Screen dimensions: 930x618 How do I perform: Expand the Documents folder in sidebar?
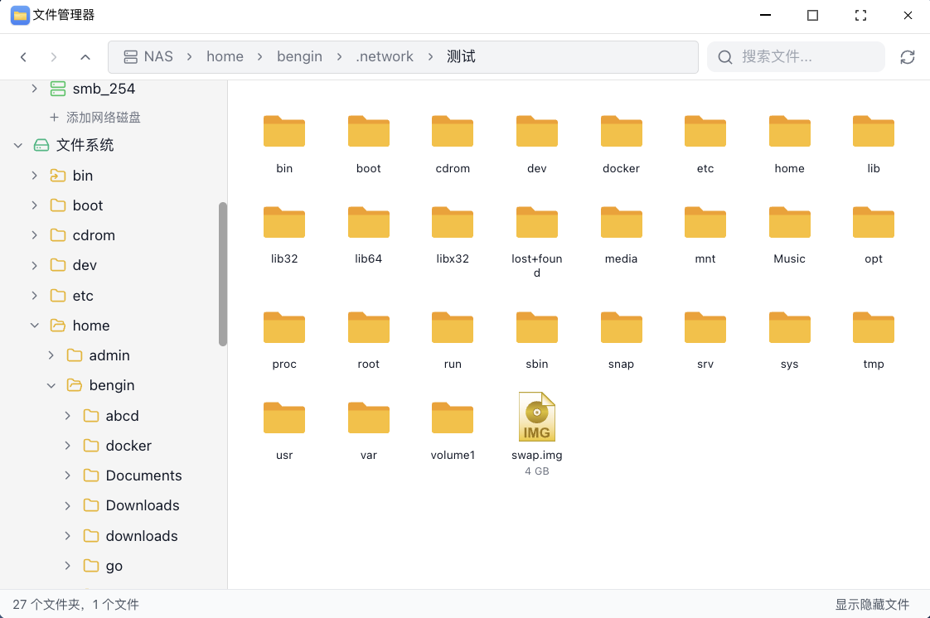click(x=67, y=476)
